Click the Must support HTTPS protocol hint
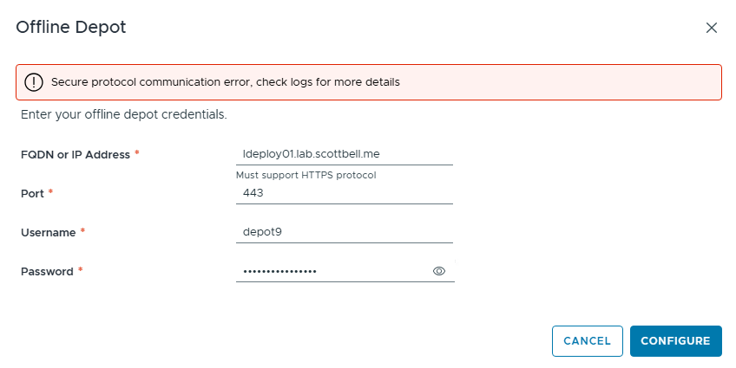This screenshot has height=368, width=736. pos(306,175)
